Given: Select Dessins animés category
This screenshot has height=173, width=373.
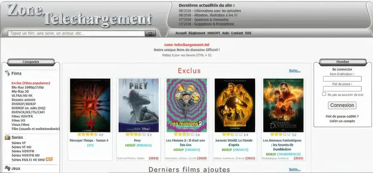Looking at the screenshot, I should click(23, 100).
